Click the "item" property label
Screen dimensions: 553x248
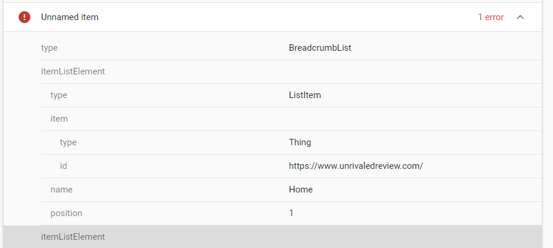[x=59, y=119]
